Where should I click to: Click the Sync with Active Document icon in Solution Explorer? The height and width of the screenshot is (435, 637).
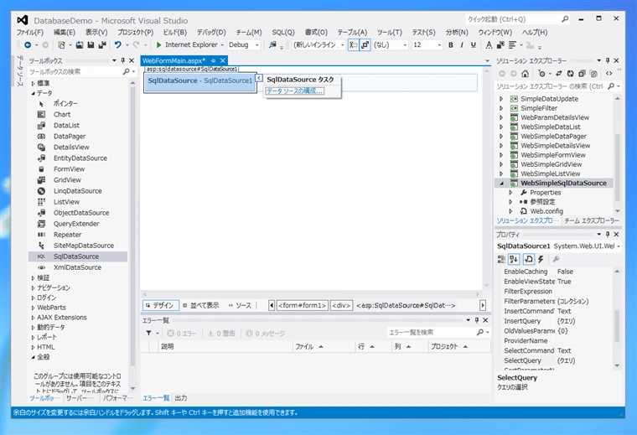pyautogui.click(x=559, y=74)
